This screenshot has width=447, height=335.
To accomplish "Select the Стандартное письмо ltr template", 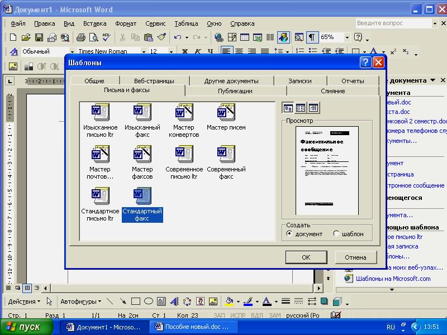I will pyautogui.click(x=100, y=204).
